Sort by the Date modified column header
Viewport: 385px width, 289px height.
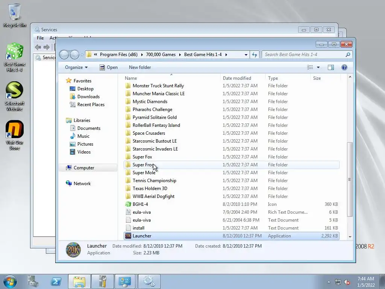(243, 78)
